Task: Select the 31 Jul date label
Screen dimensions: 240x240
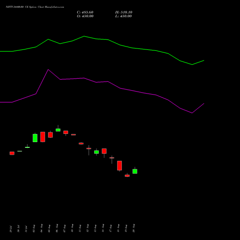Action: coord(26,229)
